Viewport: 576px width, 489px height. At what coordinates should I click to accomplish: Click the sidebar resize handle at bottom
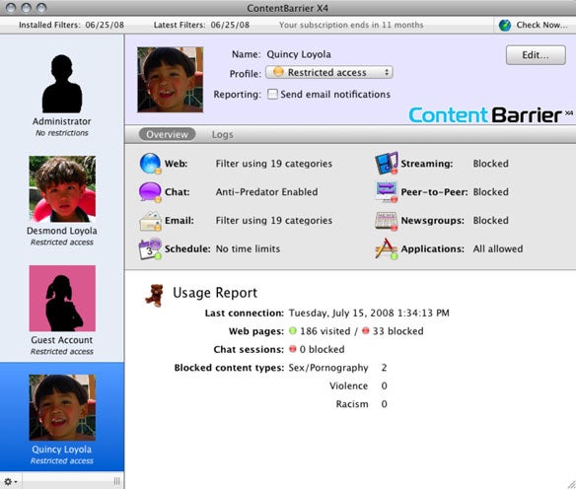click(x=116, y=480)
